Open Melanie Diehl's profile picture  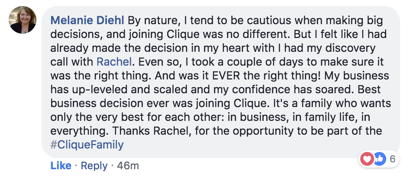pos(23,20)
